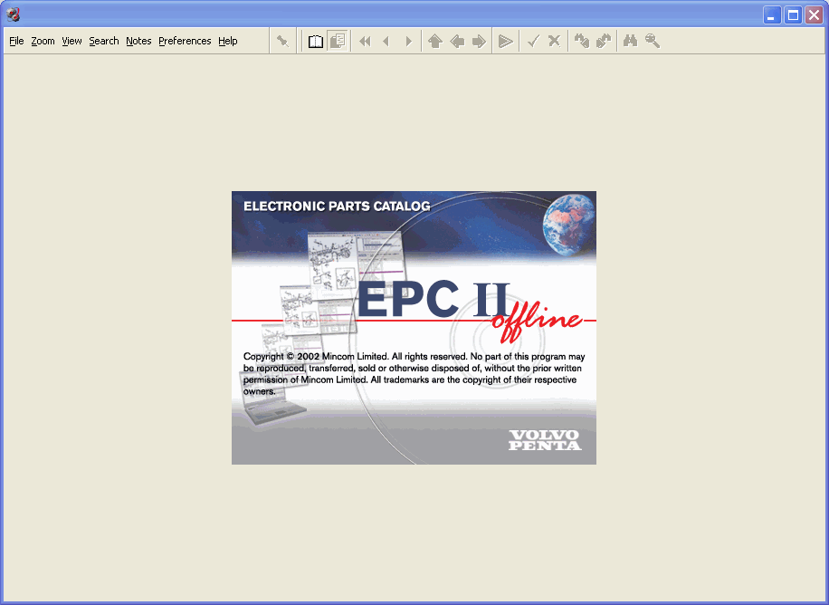The width and height of the screenshot is (829, 605).
Task: Click the block left arrow icon
Action: point(457,41)
